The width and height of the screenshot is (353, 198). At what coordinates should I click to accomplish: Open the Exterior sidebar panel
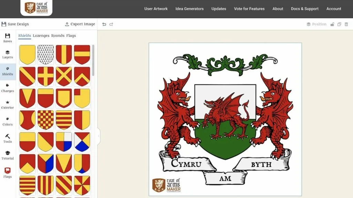(8, 105)
